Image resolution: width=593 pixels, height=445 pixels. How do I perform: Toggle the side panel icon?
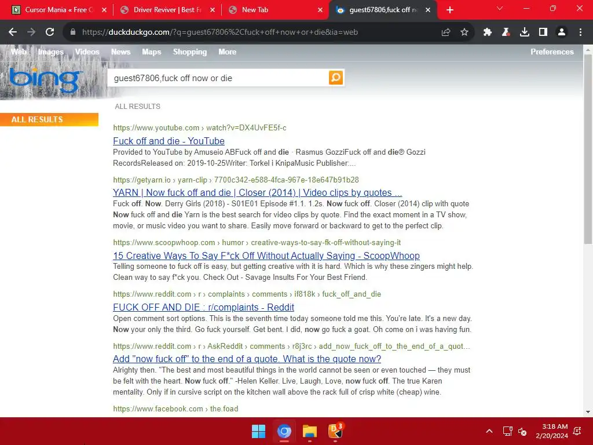543,32
